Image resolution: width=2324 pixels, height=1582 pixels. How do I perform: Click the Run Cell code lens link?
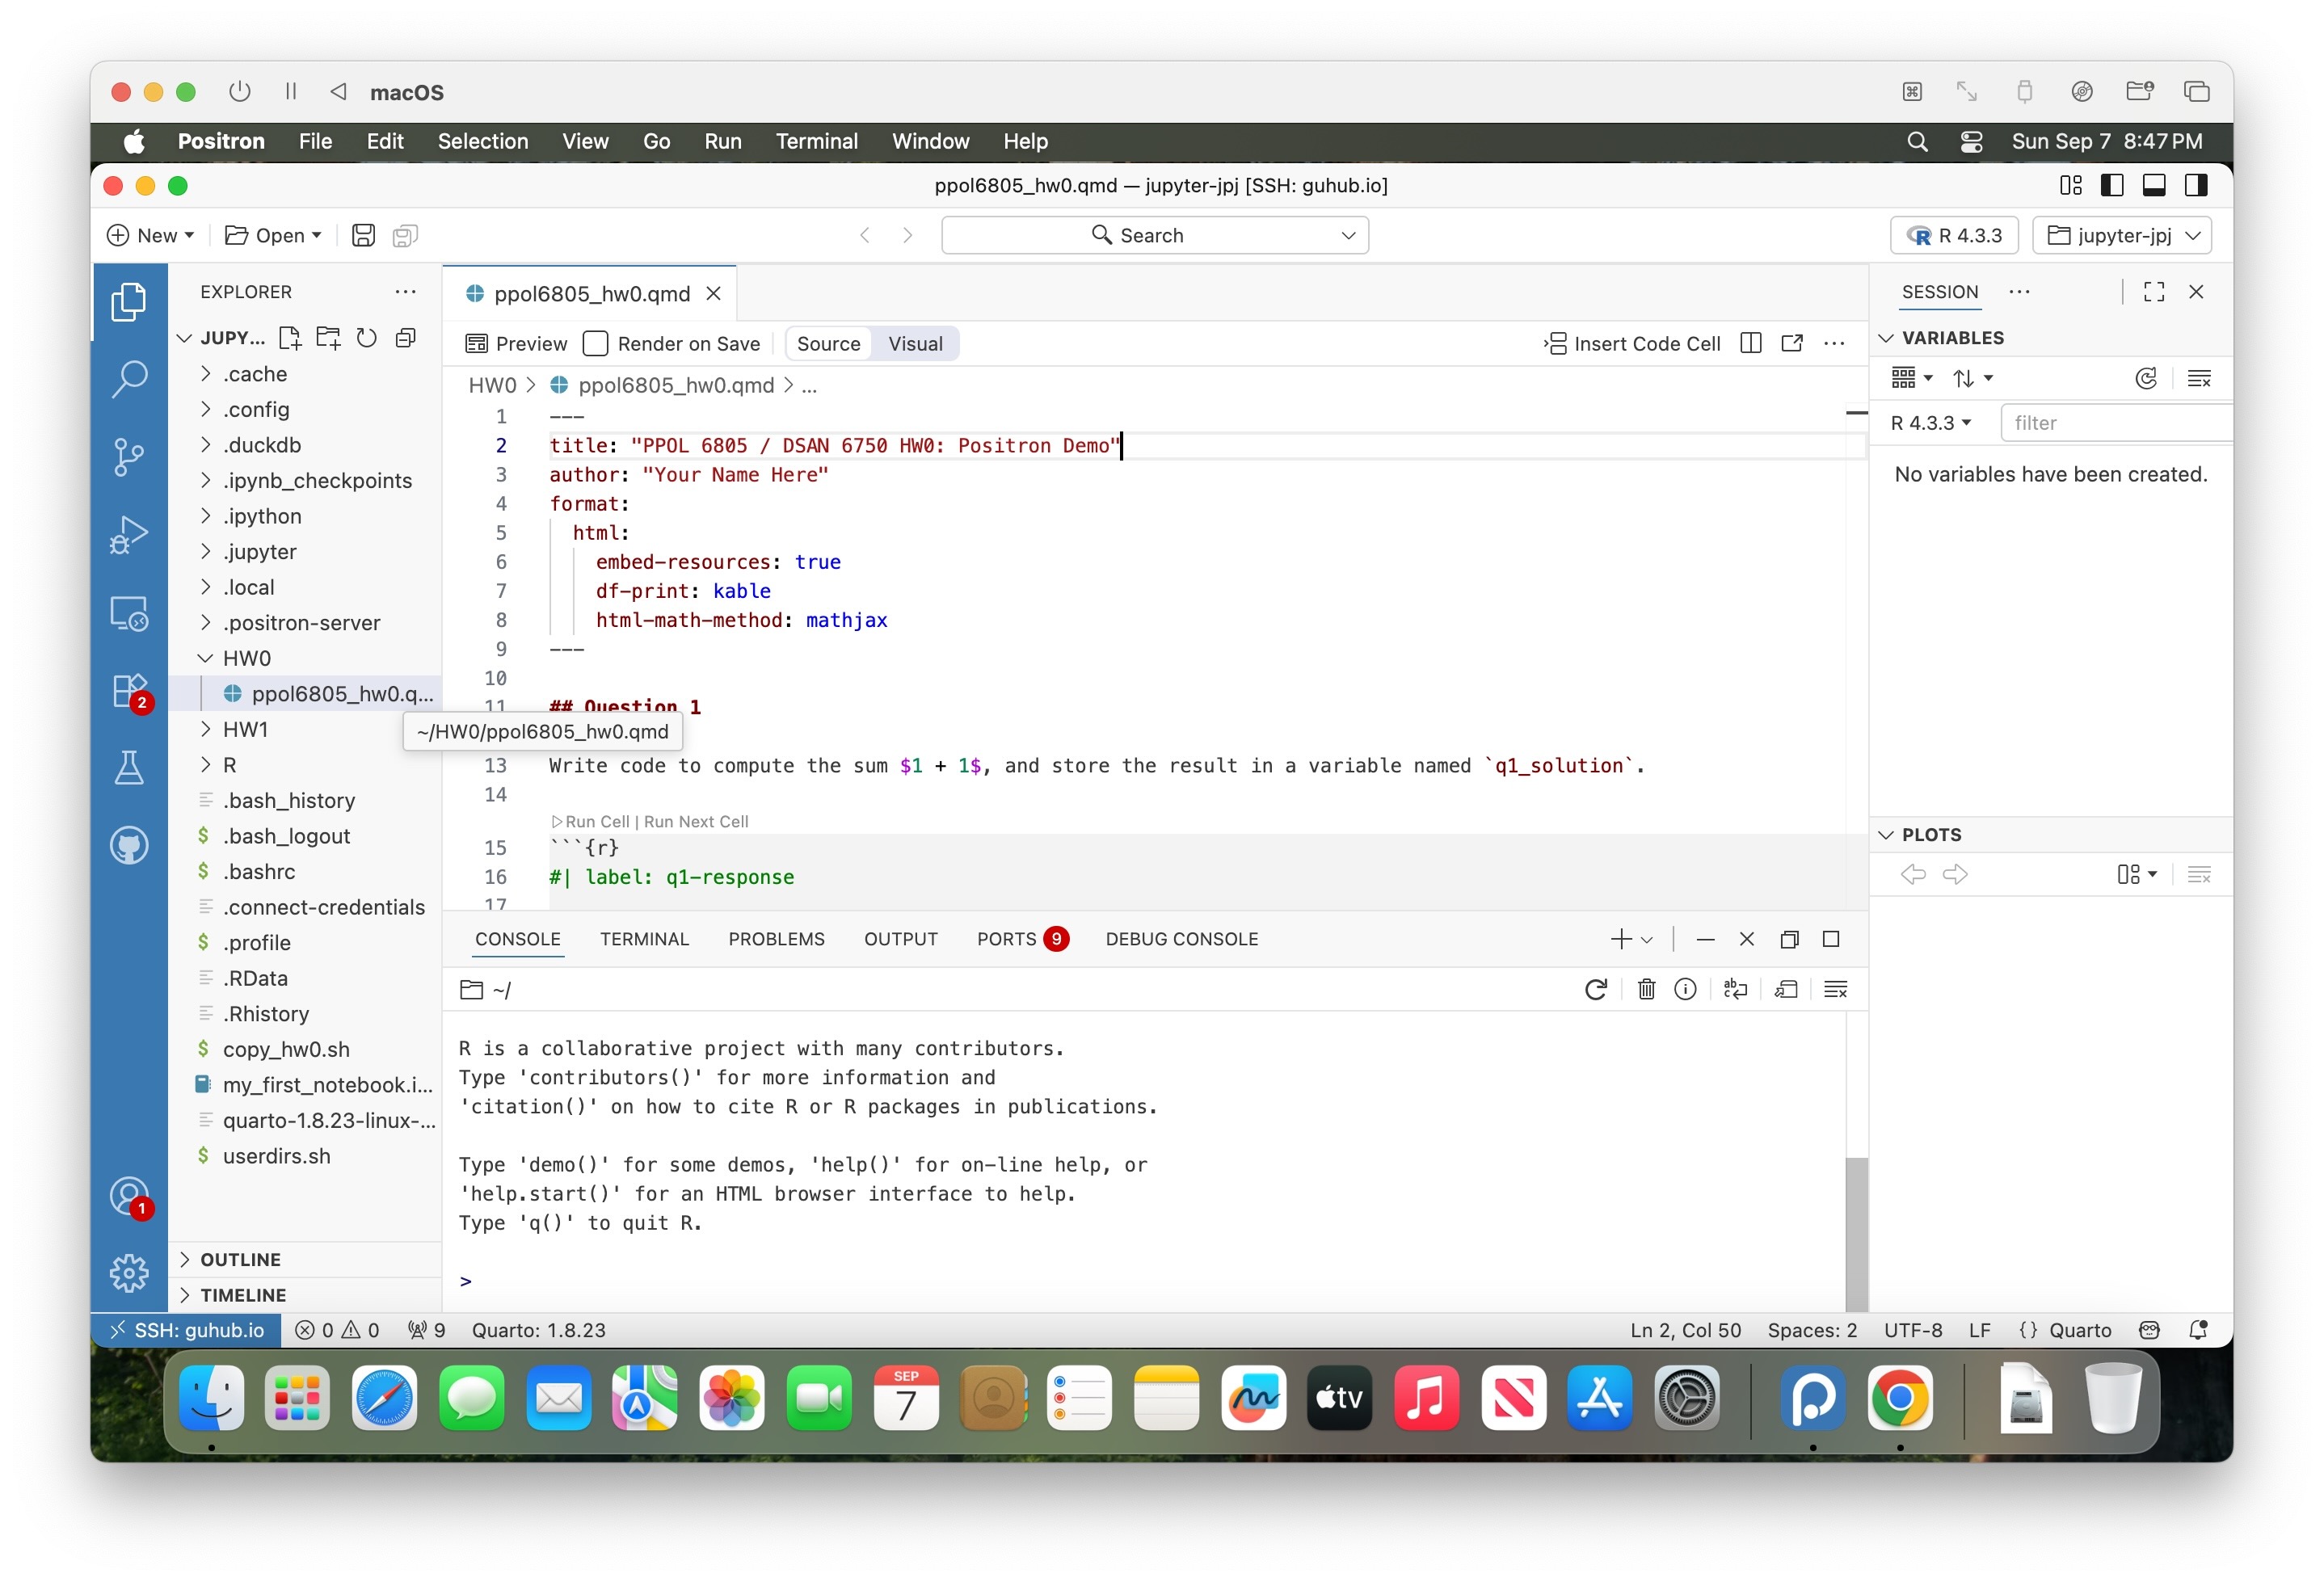(x=590, y=821)
